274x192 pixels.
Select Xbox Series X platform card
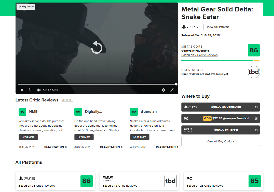coord(139,181)
